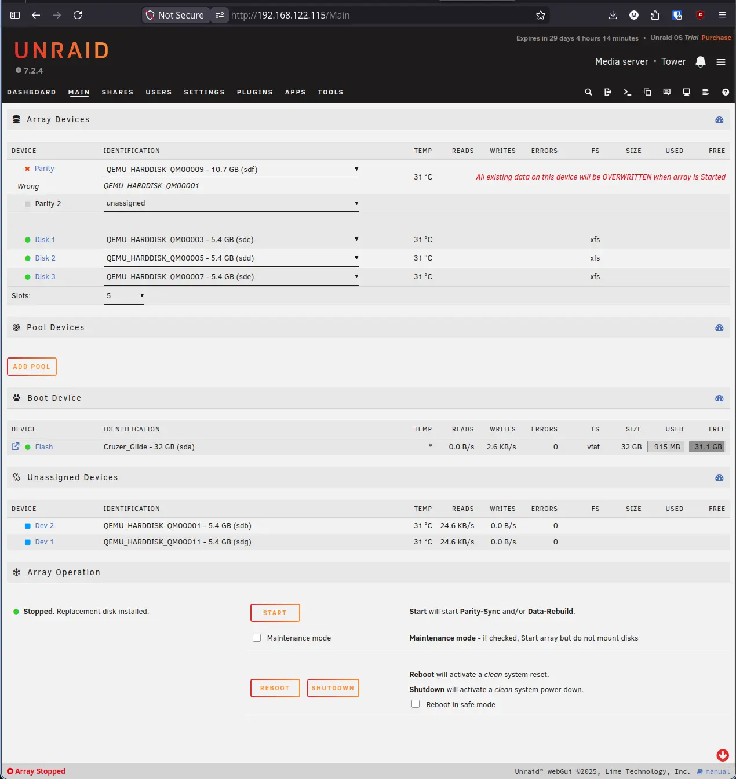The image size is (736, 779).
Task: Open the Shares tab
Action: click(x=118, y=92)
